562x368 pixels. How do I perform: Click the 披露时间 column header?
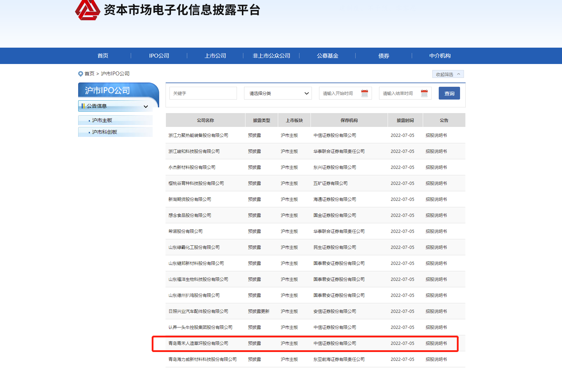(405, 121)
